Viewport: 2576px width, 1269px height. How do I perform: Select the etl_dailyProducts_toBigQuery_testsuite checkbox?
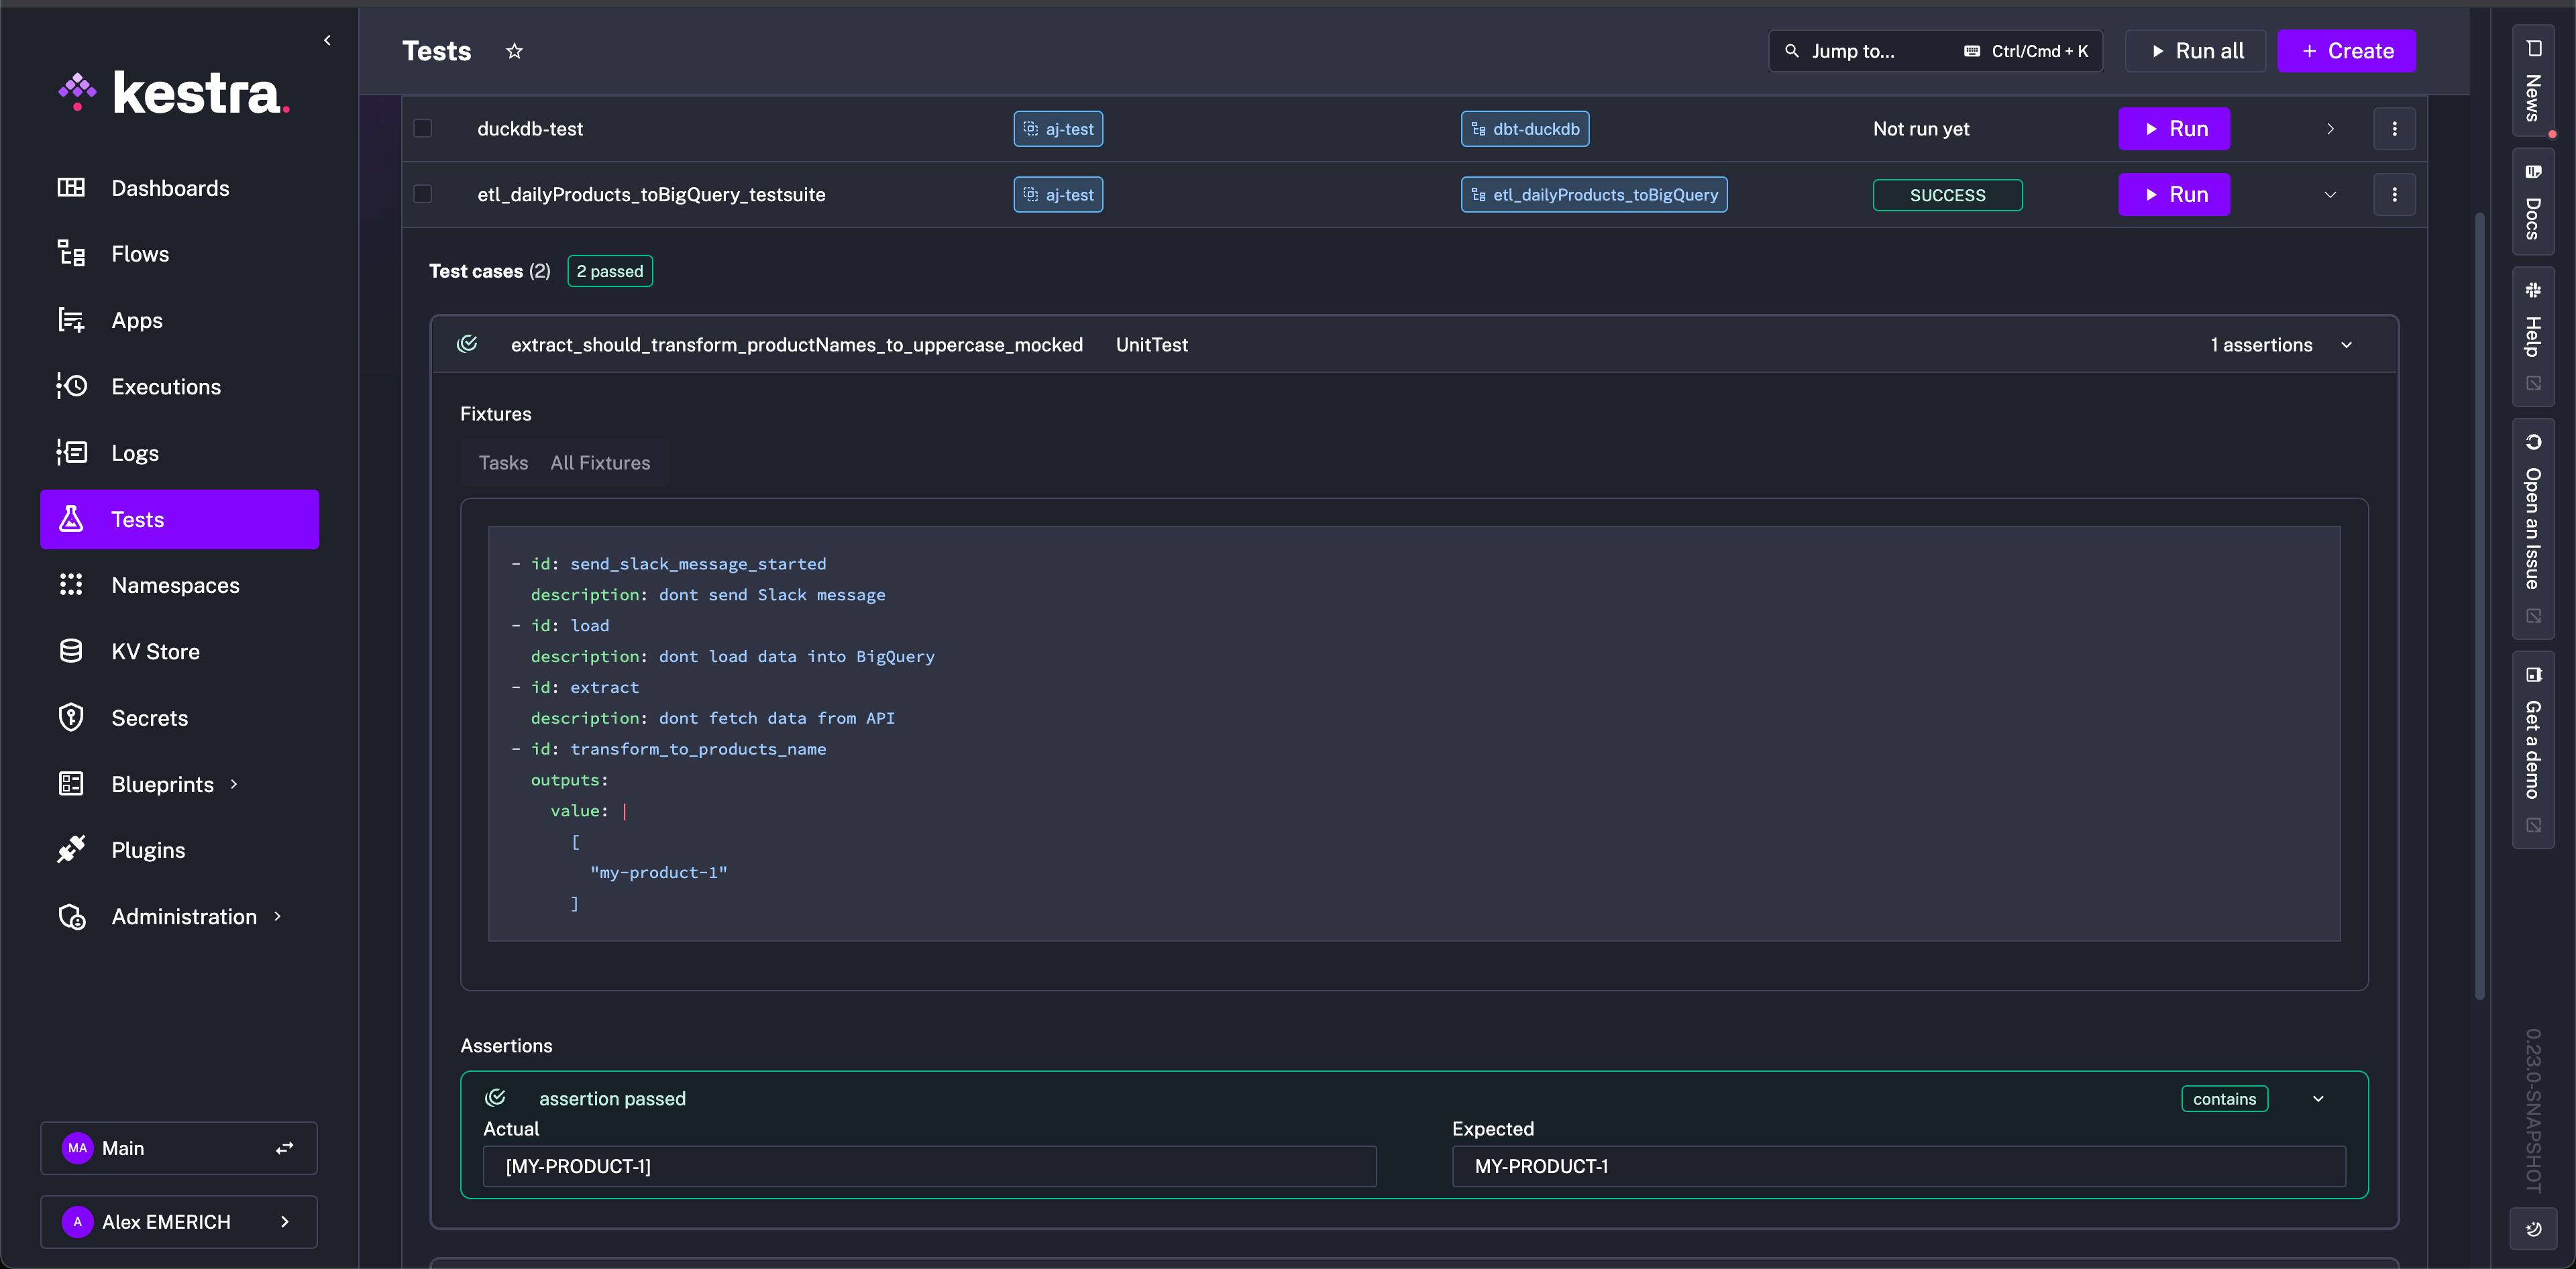pyautogui.click(x=423, y=194)
